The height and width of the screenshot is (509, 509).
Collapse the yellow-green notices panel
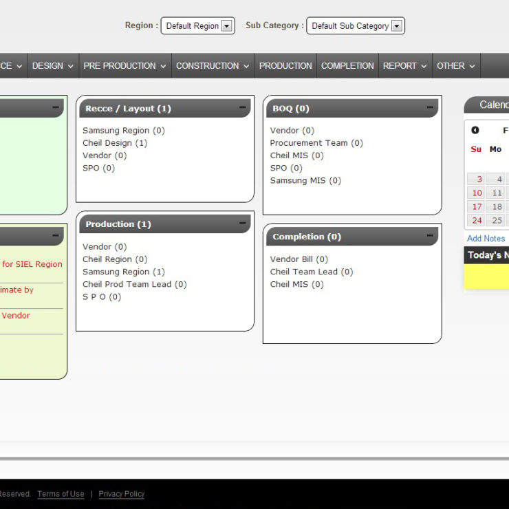[55, 236]
